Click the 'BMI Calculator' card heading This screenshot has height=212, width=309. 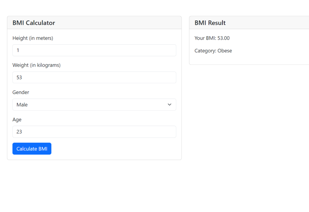coord(34,23)
